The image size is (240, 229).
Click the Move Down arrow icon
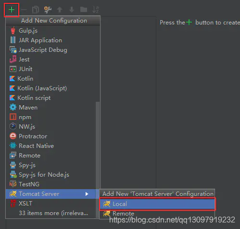tap(72, 10)
